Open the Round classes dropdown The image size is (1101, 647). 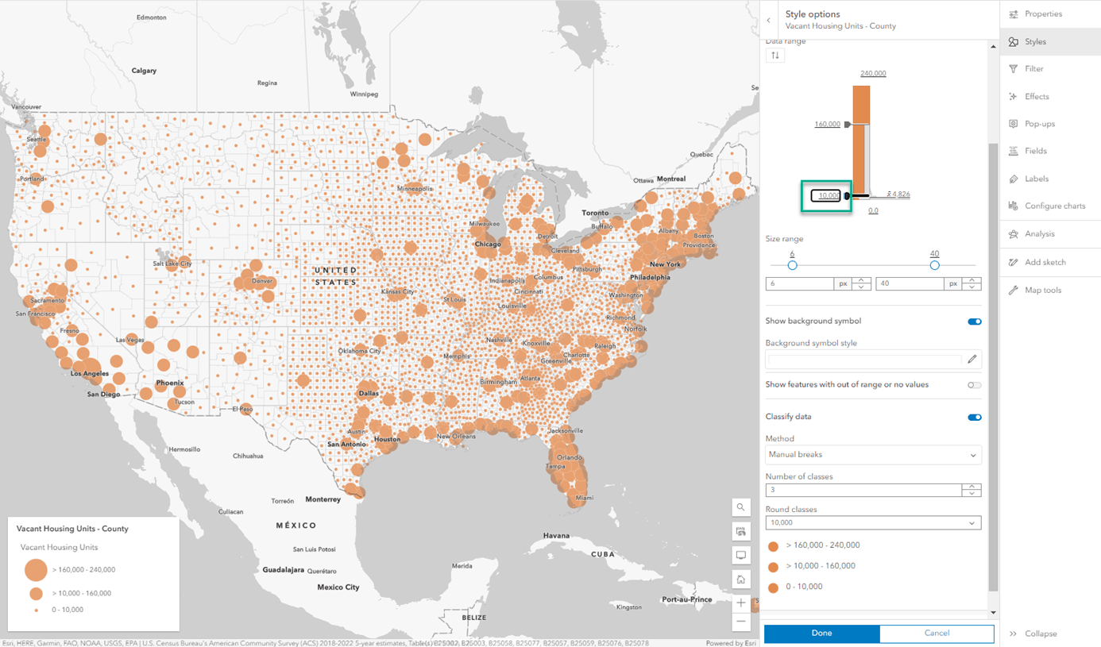click(x=873, y=523)
